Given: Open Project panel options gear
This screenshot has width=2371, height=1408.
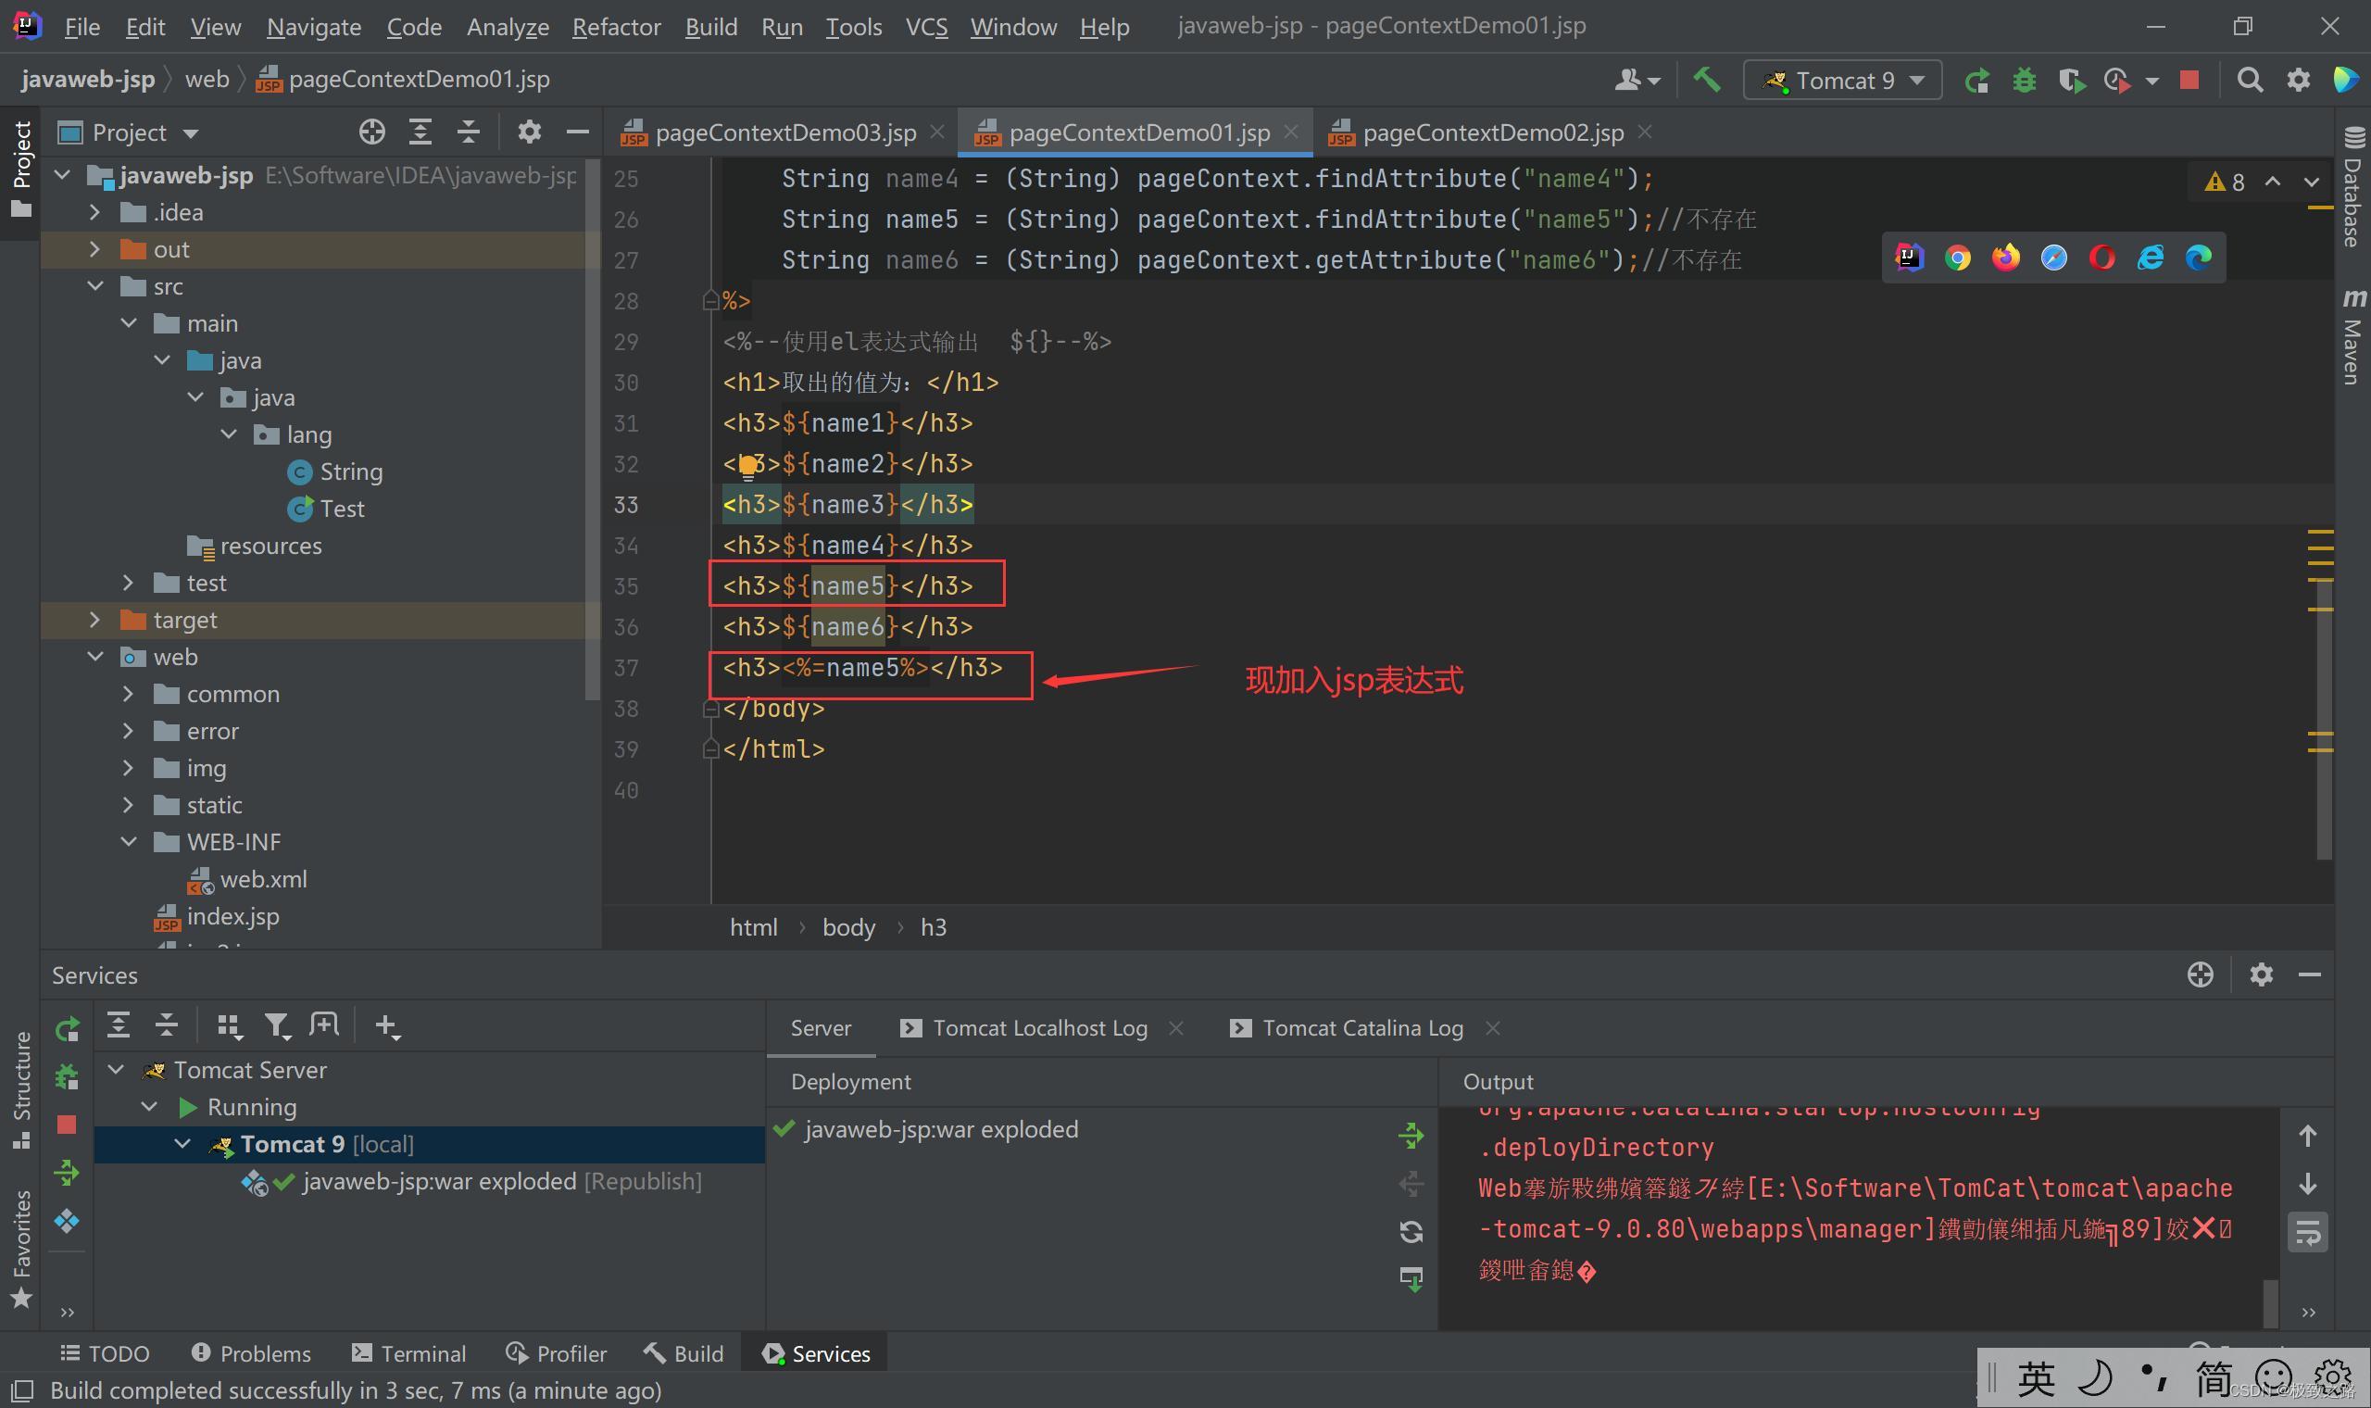Looking at the screenshot, I should [x=529, y=132].
